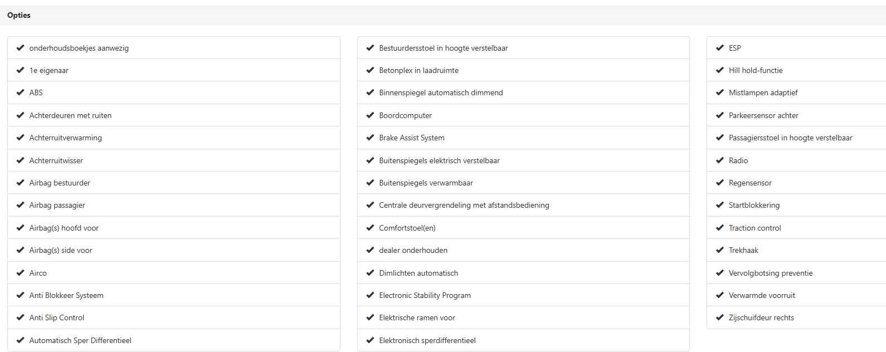The image size is (886, 352).
Task: Click the checkmark beside ESP
Action: pos(720,48)
